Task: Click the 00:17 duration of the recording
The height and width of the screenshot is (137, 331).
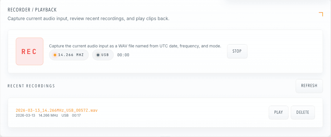Action: (x=76, y=115)
